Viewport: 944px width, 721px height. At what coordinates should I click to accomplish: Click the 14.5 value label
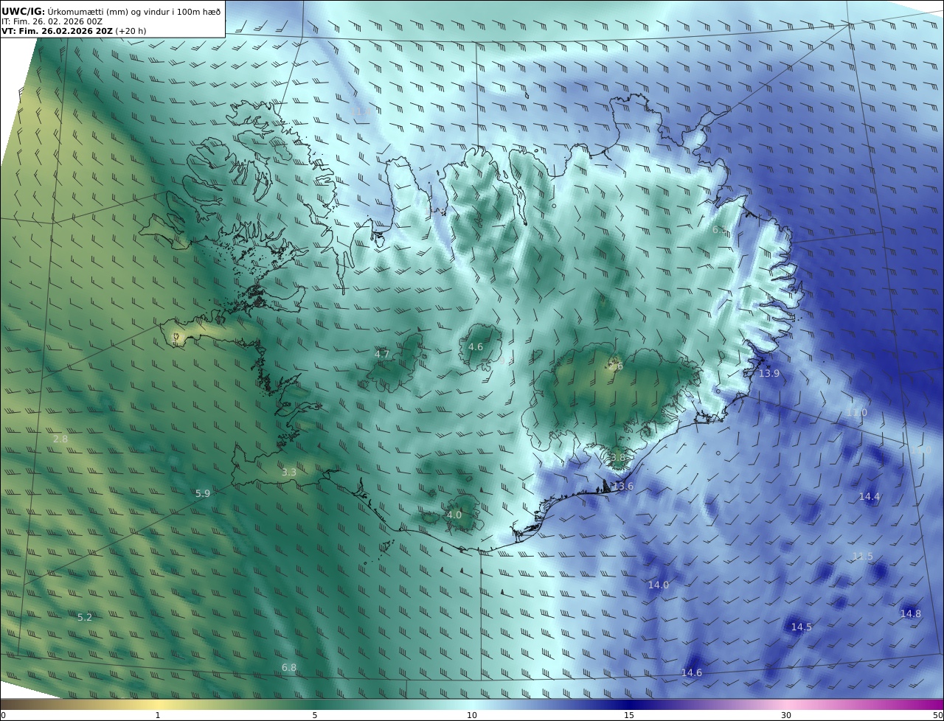pos(802,627)
